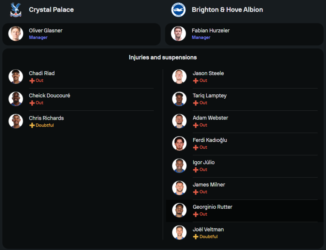The image size is (326, 250).
Task: Open the Brighton & Hove Albion team link
Action: tap(227, 10)
